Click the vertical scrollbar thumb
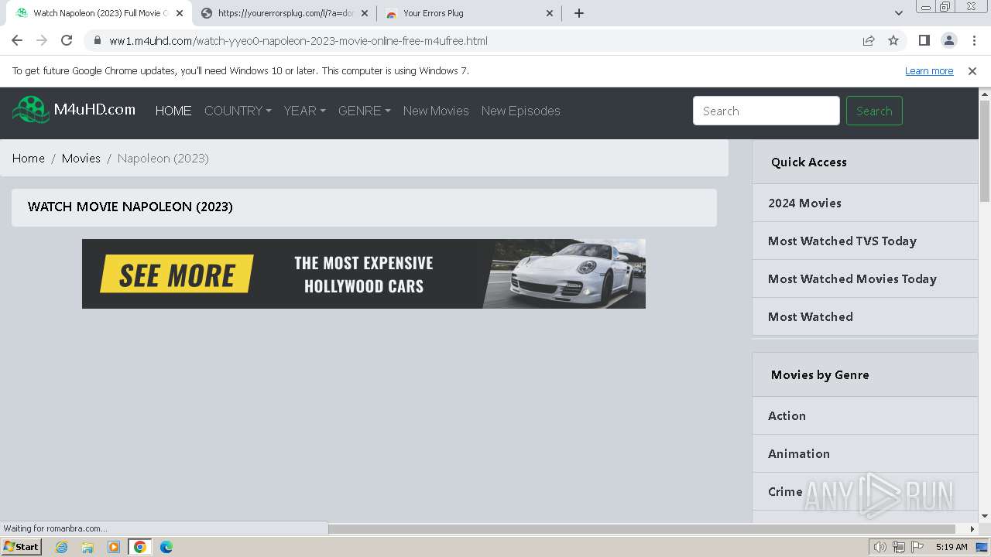Viewport: 991px width, 557px height. tap(985, 151)
